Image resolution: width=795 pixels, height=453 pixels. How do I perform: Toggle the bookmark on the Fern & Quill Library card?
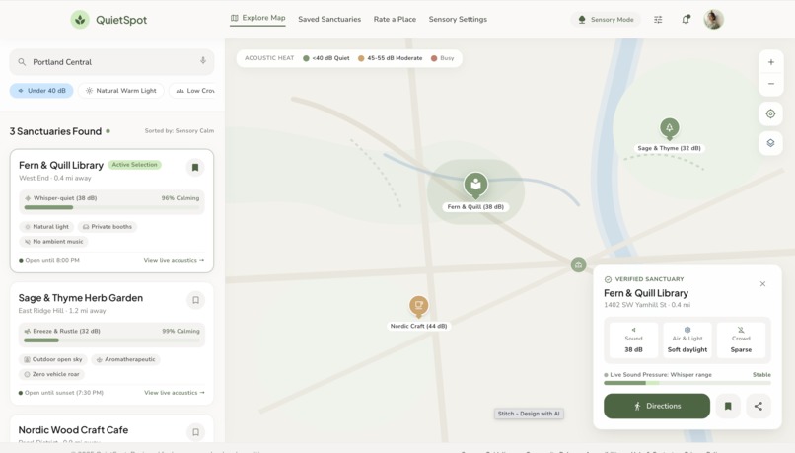(x=195, y=168)
